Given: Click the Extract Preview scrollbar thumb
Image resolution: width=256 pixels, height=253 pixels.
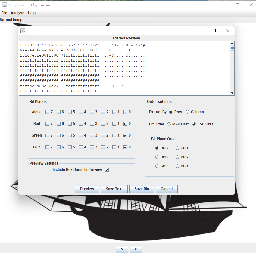Looking at the screenshot, I should pyautogui.click(x=232, y=48).
